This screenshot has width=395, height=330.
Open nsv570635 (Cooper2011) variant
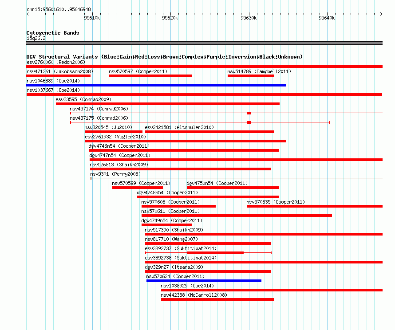pos(276,202)
